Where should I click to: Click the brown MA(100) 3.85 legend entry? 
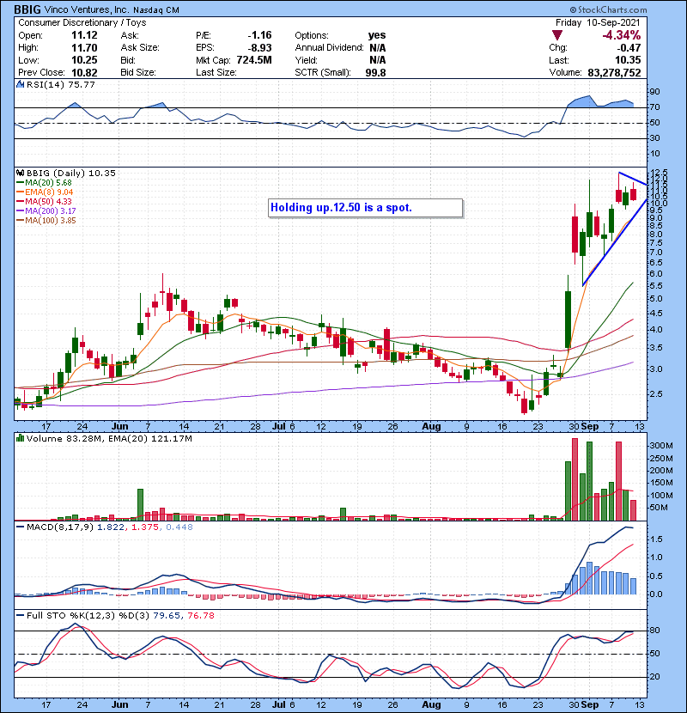46,221
